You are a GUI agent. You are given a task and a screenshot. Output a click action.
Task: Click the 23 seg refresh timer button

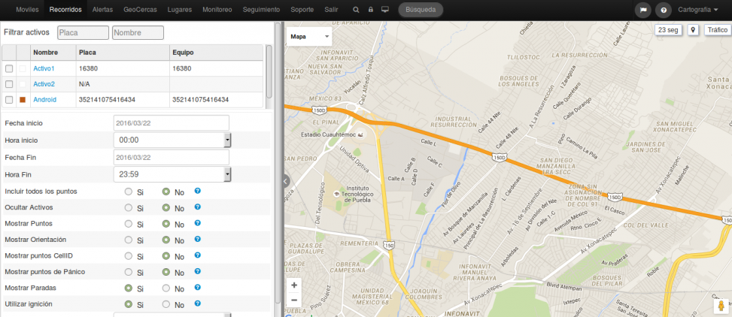669,30
